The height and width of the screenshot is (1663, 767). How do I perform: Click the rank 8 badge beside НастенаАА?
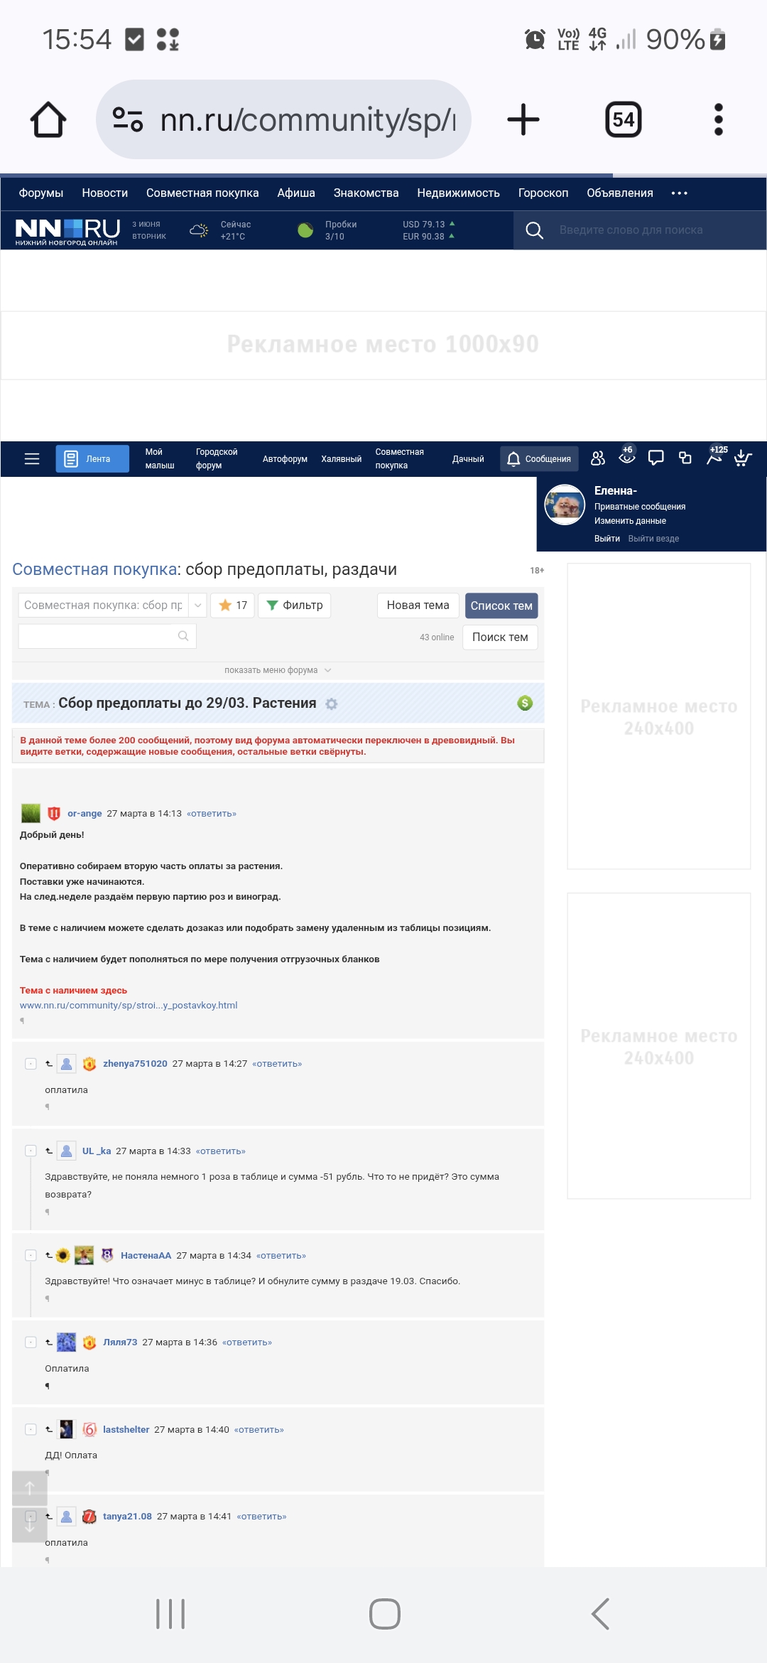[x=107, y=1256]
